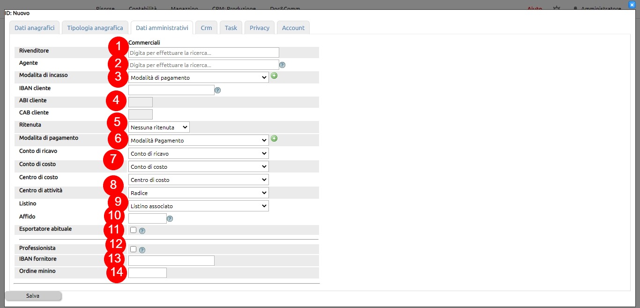The width and height of the screenshot is (640, 308).
Task: Expand the Centro di costo dropdown
Action: click(x=199, y=180)
